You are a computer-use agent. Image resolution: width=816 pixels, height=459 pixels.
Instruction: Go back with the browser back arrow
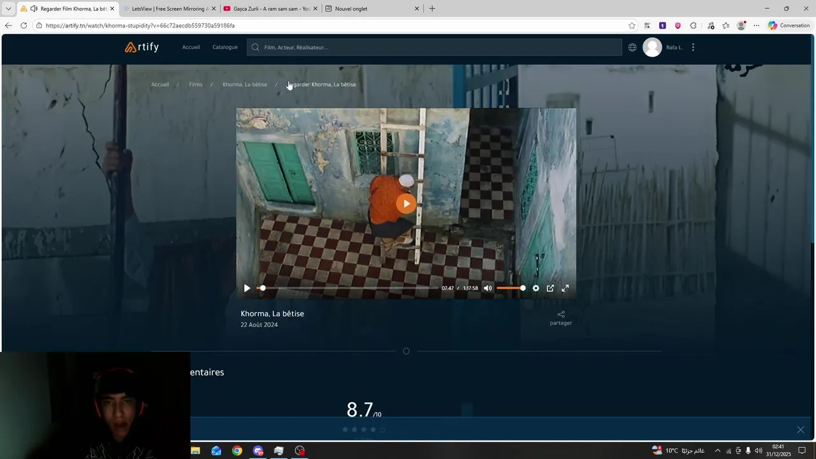point(8,25)
